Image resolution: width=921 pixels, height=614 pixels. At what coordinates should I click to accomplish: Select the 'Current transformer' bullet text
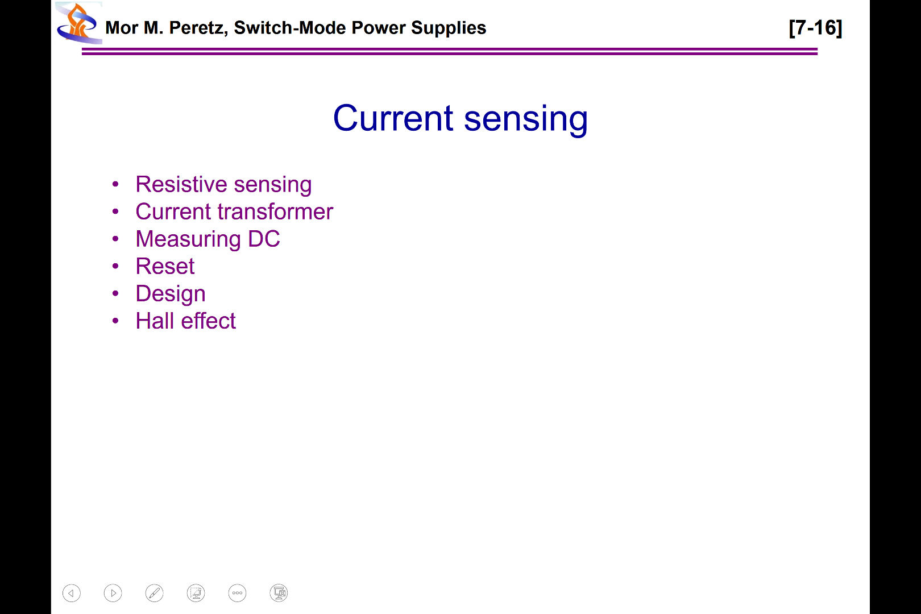[234, 211]
